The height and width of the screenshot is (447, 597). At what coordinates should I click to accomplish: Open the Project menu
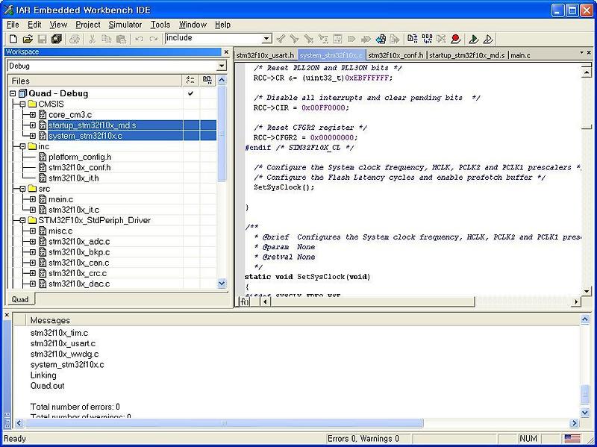[88, 25]
